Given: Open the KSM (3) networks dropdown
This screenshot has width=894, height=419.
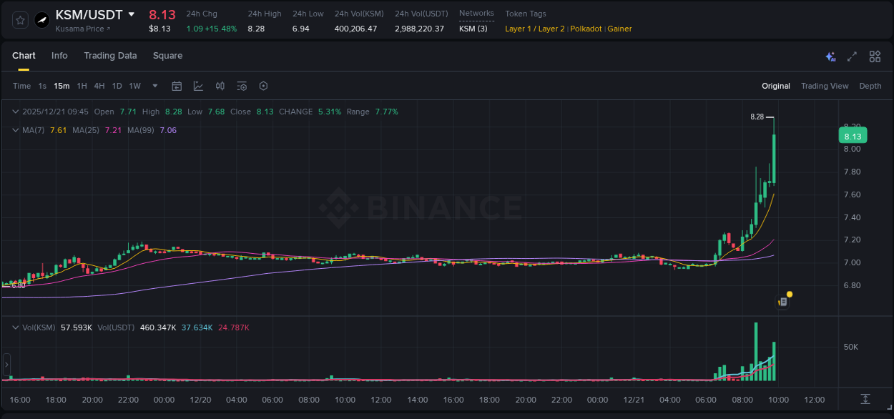Looking at the screenshot, I should (x=473, y=29).
